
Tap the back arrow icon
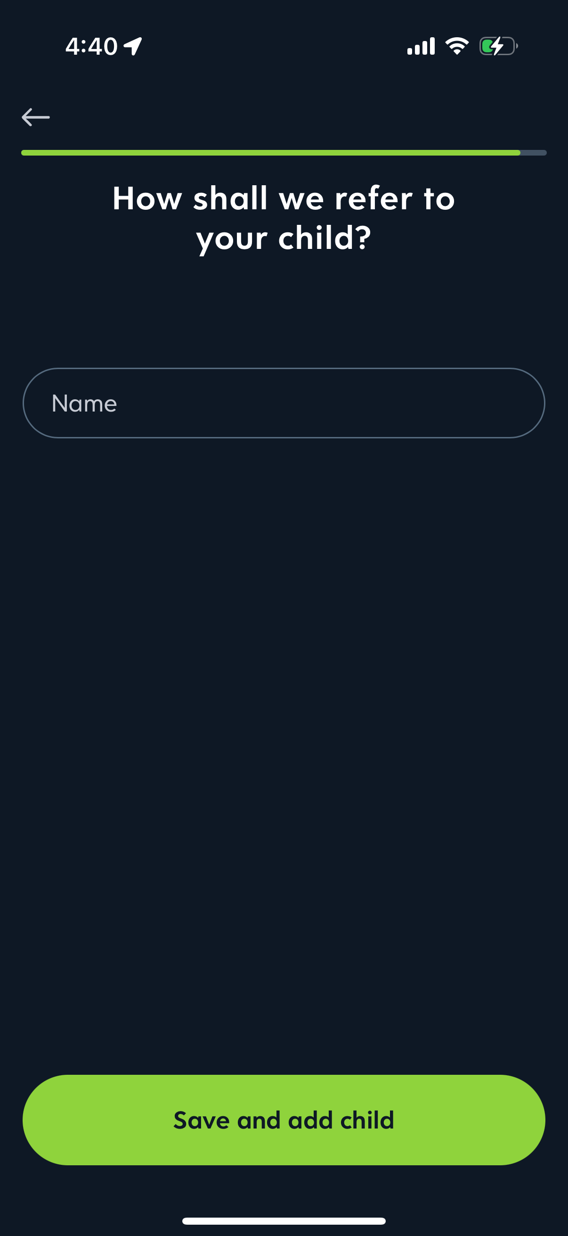(x=36, y=117)
